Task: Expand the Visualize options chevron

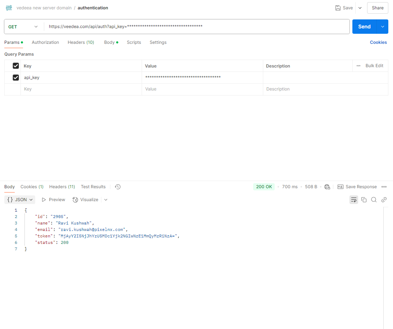Action: [106, 200]
